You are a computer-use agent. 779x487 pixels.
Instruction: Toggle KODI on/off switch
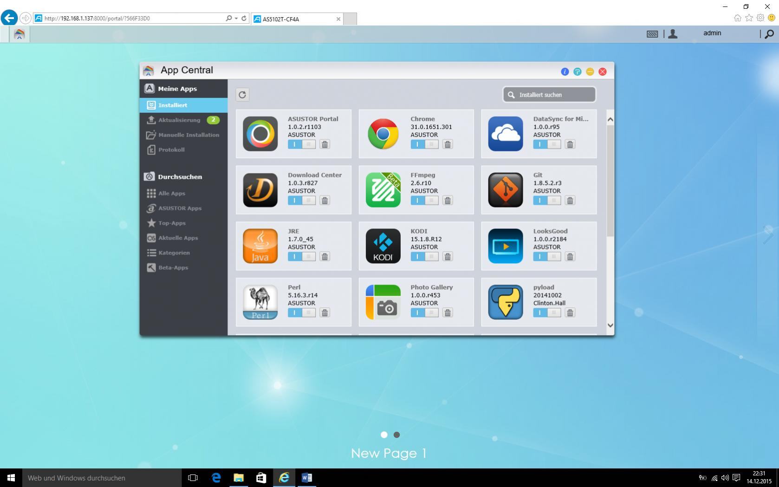click(x=424, y=257)
